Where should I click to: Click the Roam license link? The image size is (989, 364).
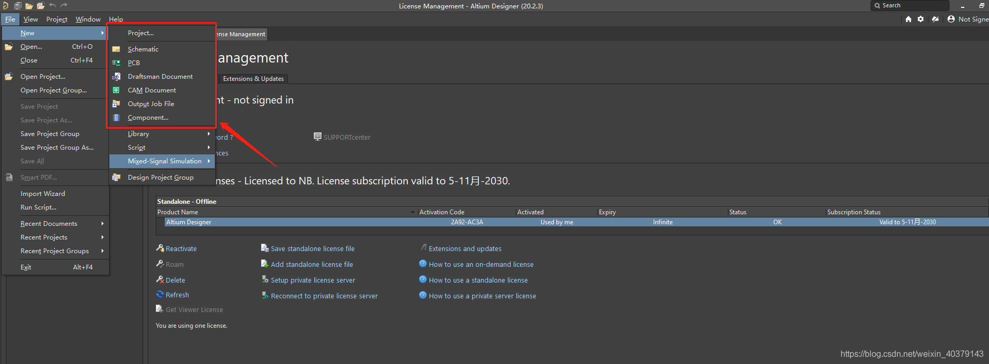175,264
